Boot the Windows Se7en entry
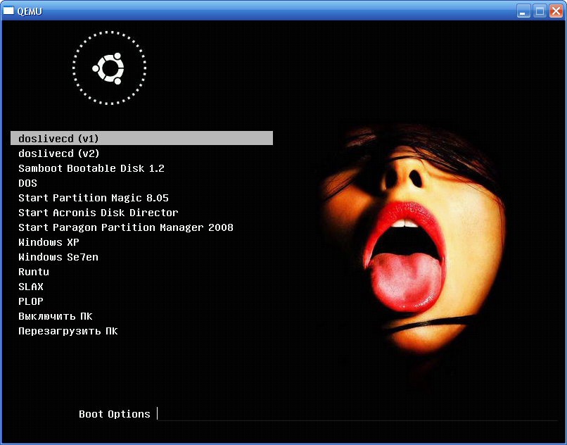The width and height of the screenshot is (567, 445). (58, 257)
